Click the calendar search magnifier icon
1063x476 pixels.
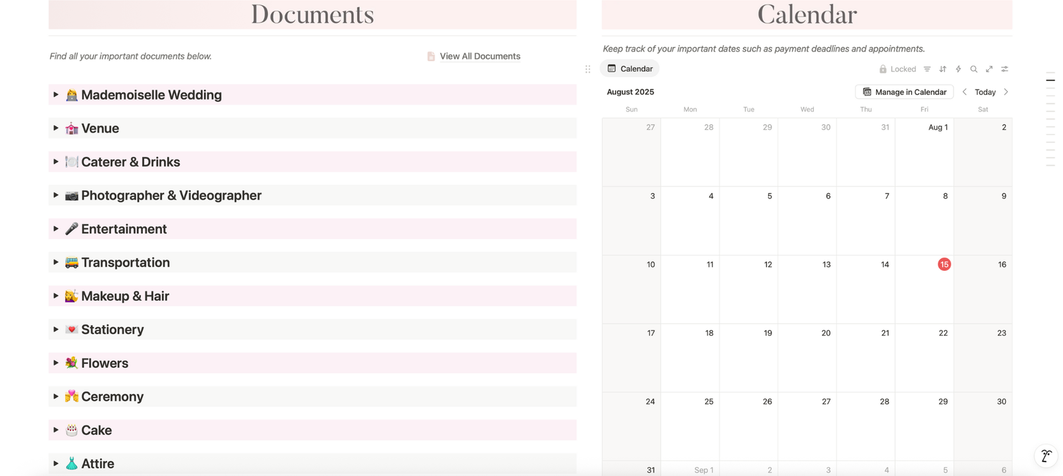[x=974, y=69]
